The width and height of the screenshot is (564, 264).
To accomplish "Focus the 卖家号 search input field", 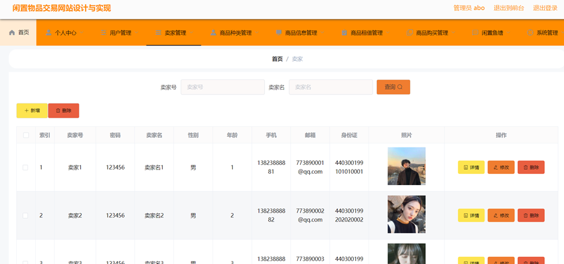I will pyautogui.click(x=222, y=87).
